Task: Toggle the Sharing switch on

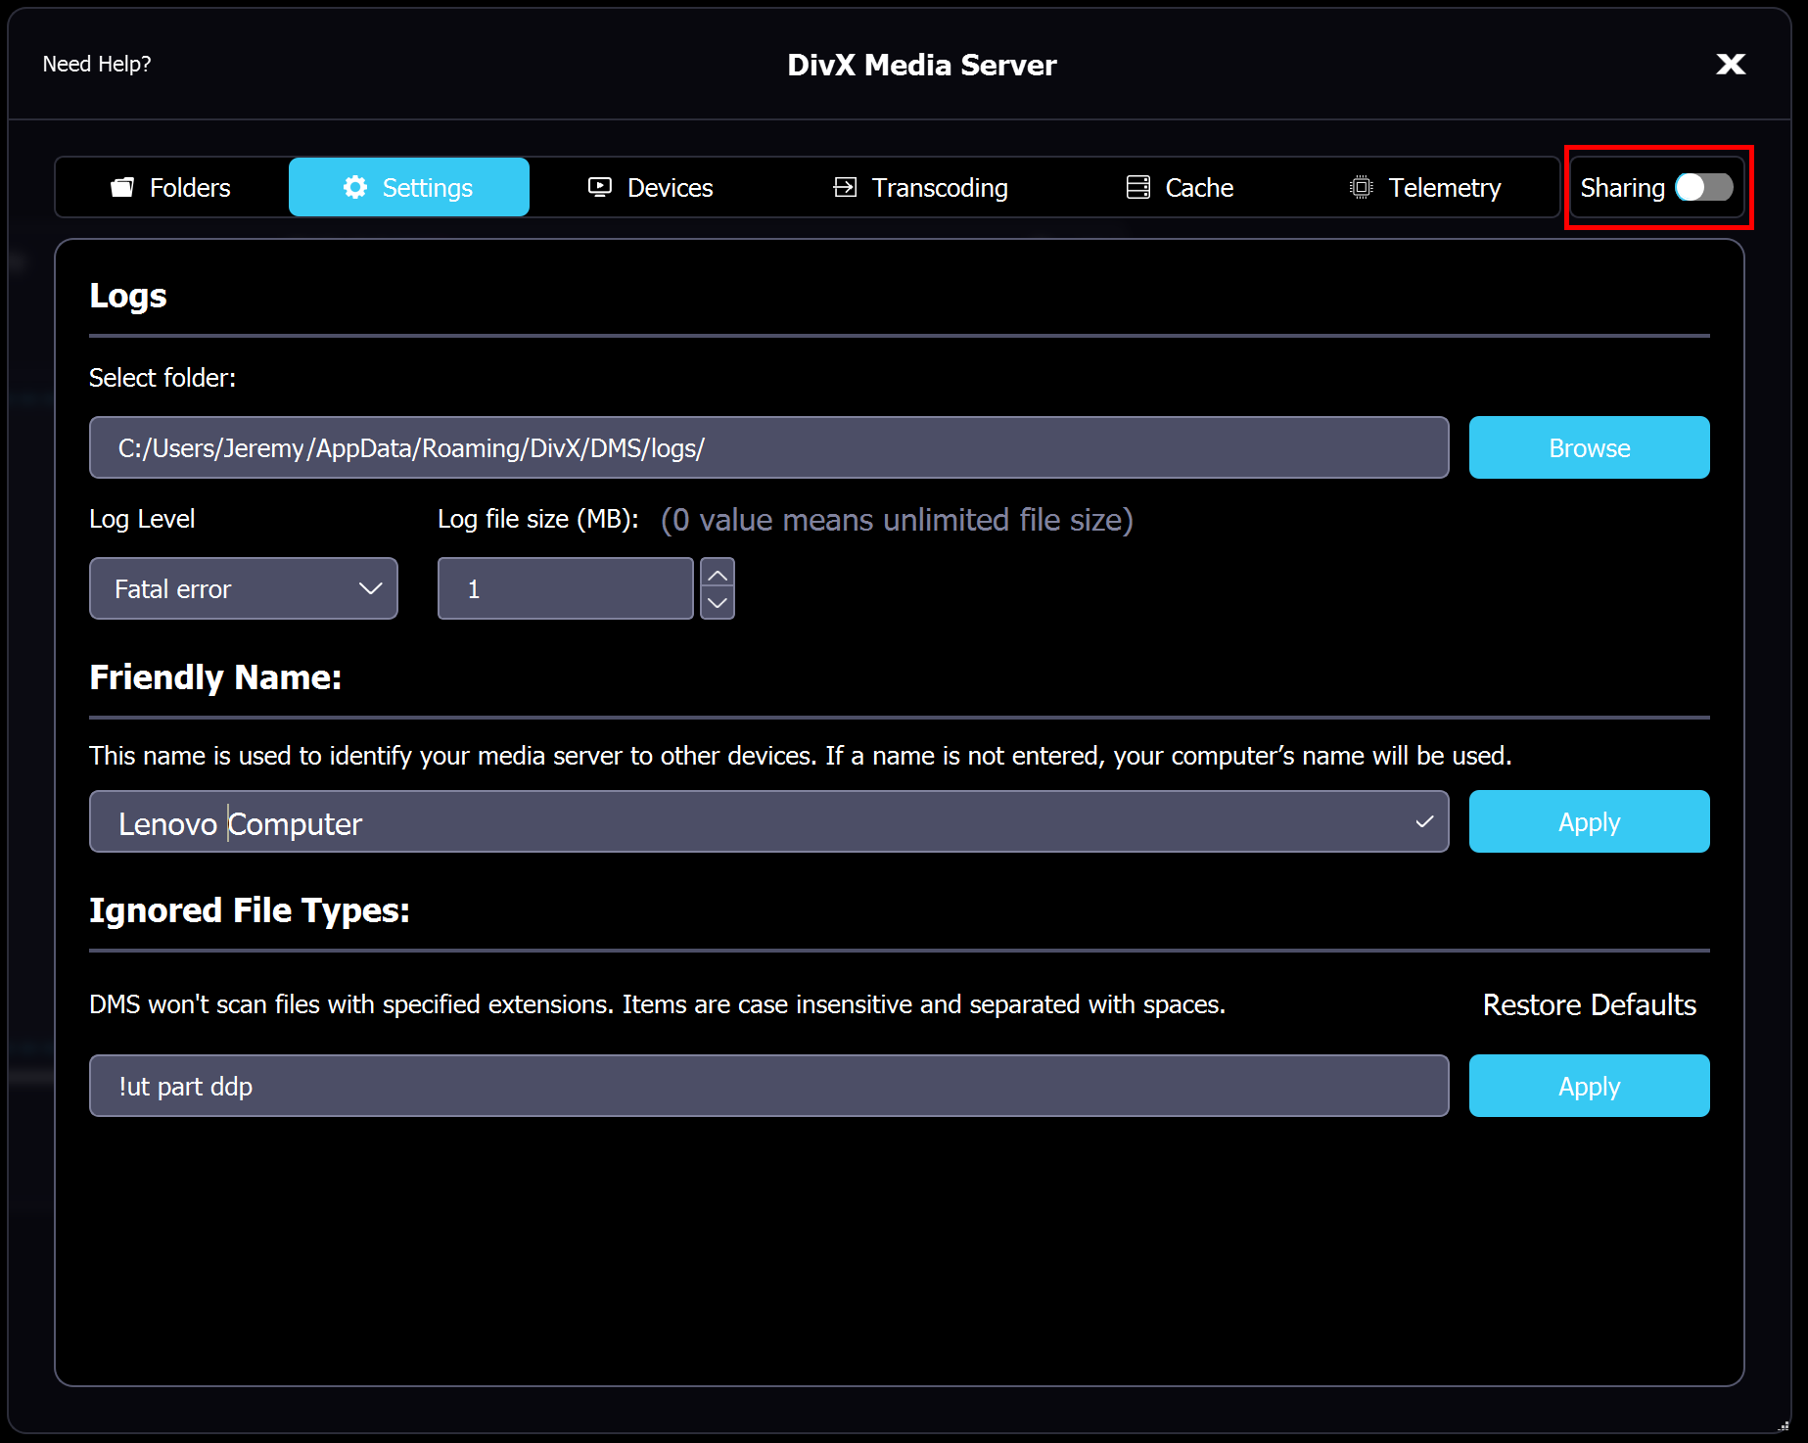Action: coord(1704,187)
